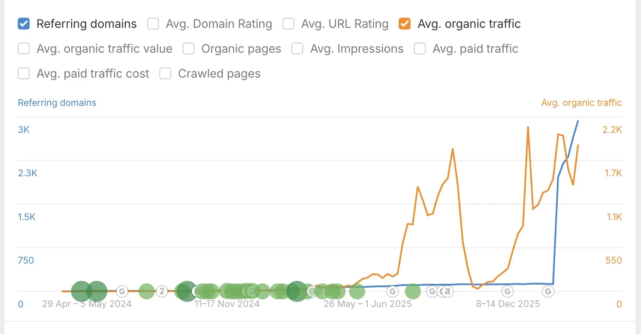Click the rightmost Google update "G" marker
Viewport: 641px width, 334px height.
coord(548,291)
